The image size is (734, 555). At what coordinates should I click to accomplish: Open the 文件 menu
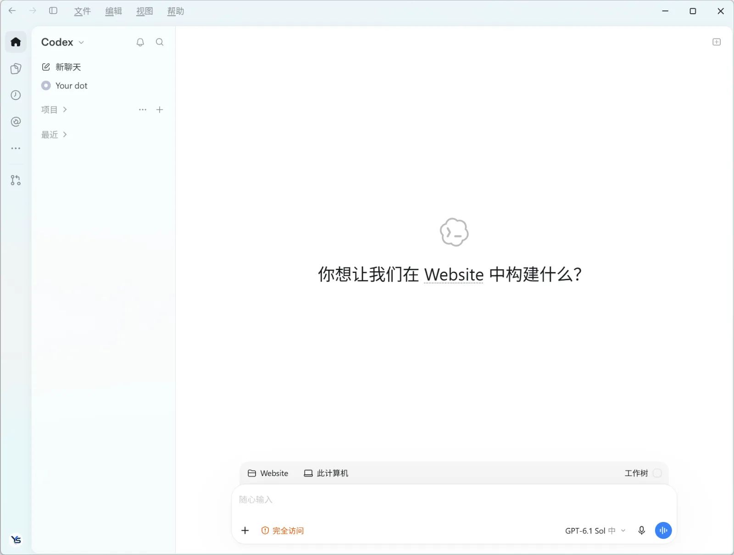coord(83,11)
